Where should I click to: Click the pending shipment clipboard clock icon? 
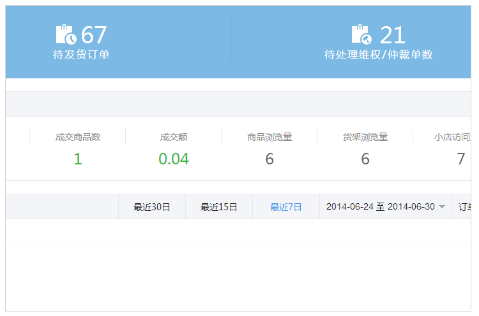(66, 34)
